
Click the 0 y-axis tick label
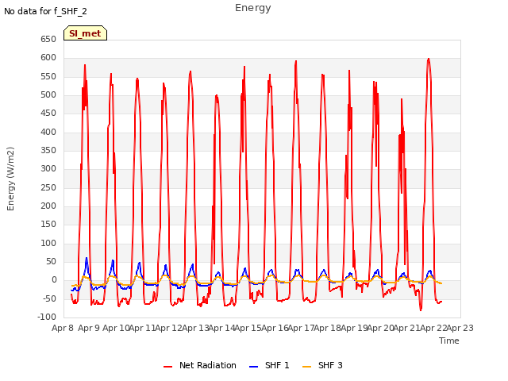pos(54,280)
